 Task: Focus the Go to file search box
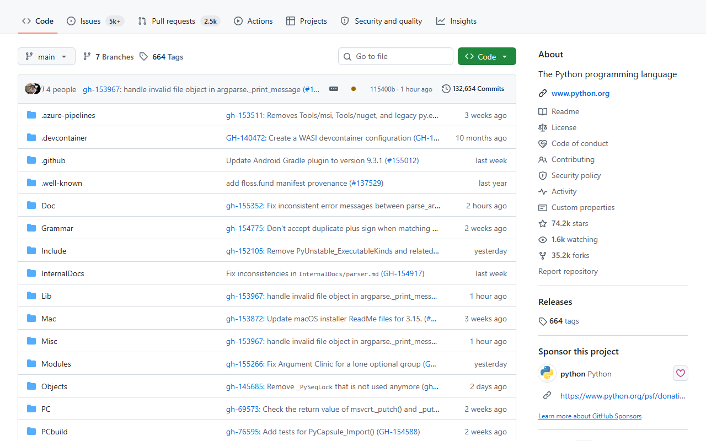(395, 56)
